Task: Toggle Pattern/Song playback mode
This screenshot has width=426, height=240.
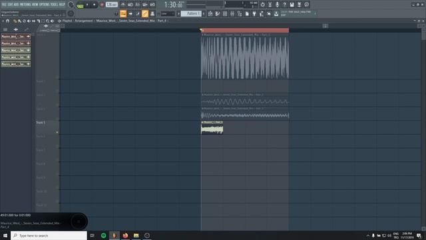Action: [80, 5]
